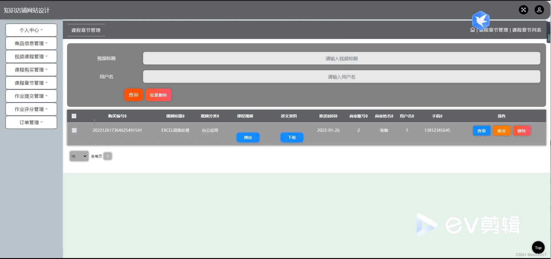The width and height of the screenshot is (551, 259).
Task: Focus the 用户名 input field
Action: (x=341, y=77)
